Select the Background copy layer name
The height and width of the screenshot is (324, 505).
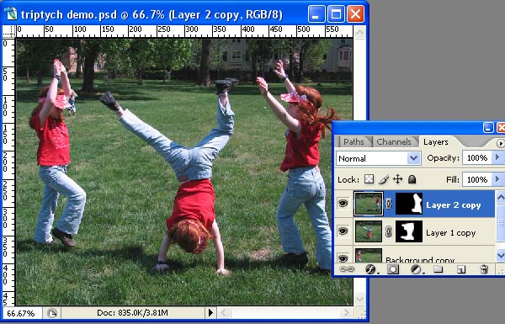420,259
